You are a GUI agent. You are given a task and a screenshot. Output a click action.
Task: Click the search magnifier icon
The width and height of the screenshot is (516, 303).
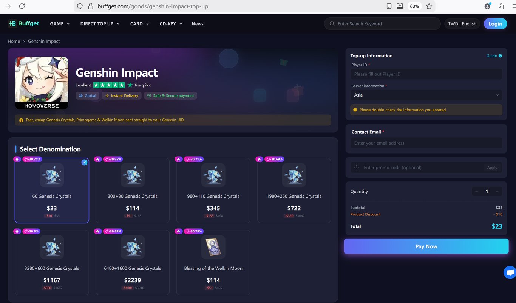click(x=332, y=24)
